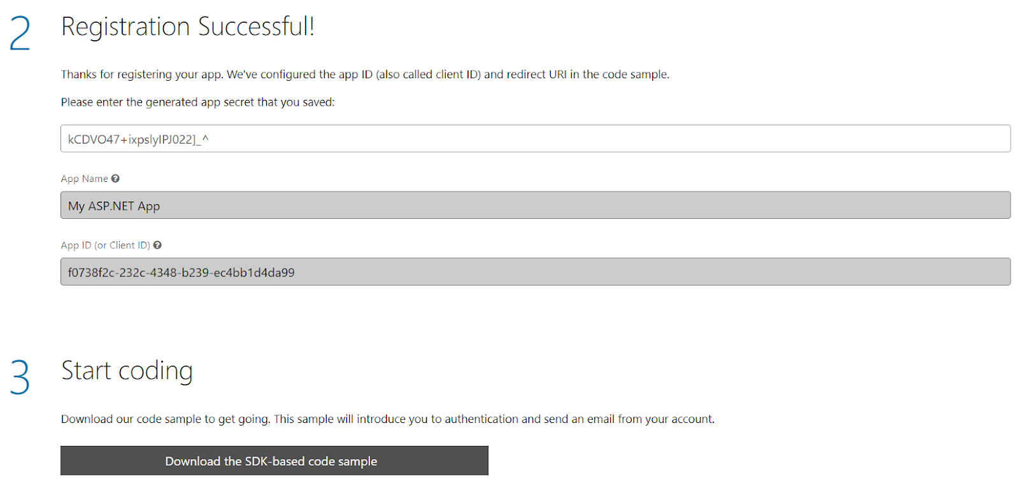Click the blue step number 2
The height and width of the screenshot is (484, 1019).
20,30
